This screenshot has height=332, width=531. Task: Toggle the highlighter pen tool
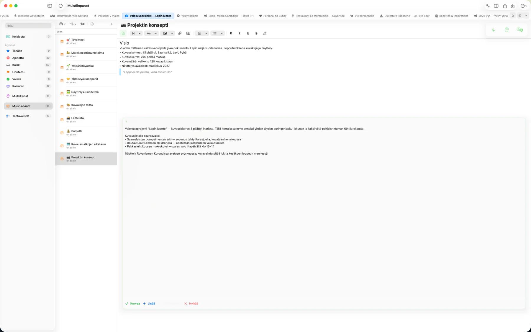tap(265, 33)
